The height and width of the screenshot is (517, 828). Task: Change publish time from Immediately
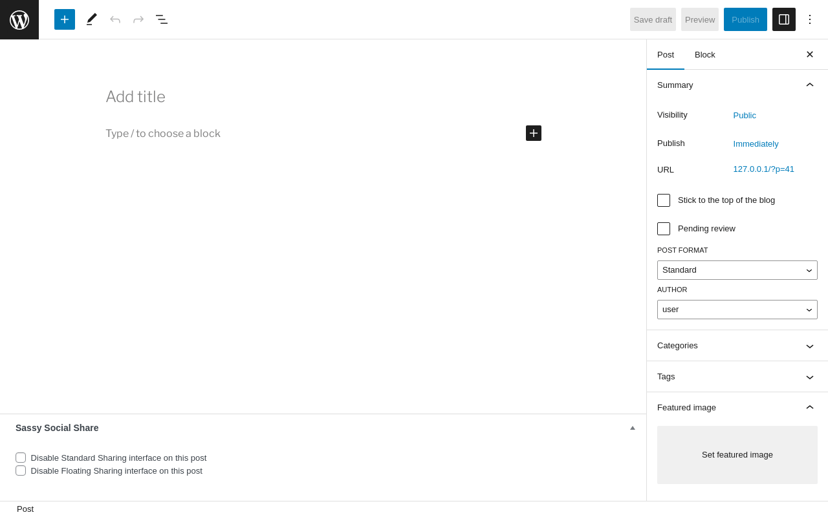click(x=756, y=143)
